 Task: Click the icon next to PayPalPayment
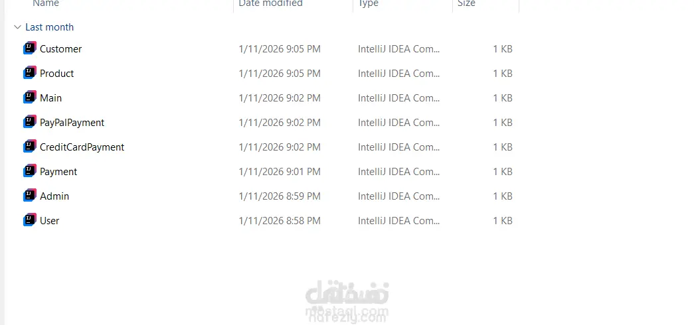click(30, 122)
